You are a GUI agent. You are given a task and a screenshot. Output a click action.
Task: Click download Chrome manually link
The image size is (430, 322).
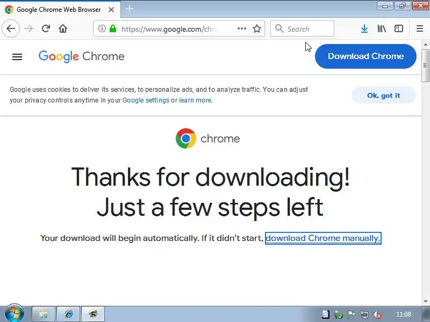click(323, 238)
